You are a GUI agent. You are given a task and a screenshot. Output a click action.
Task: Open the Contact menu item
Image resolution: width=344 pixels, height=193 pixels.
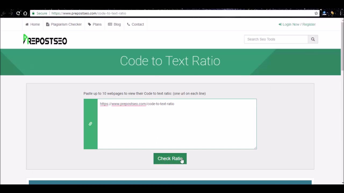(x=135, y=24)
